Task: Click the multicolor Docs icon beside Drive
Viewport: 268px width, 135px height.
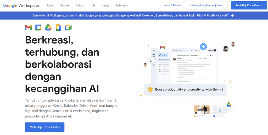Action: pyautogui.click(x=58, y=27)
